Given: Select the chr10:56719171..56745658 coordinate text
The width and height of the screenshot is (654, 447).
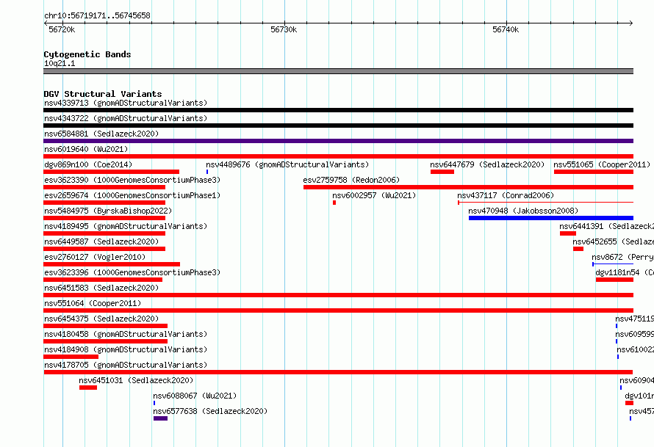Looking at the screenshot, I should [x=97, y=15].
